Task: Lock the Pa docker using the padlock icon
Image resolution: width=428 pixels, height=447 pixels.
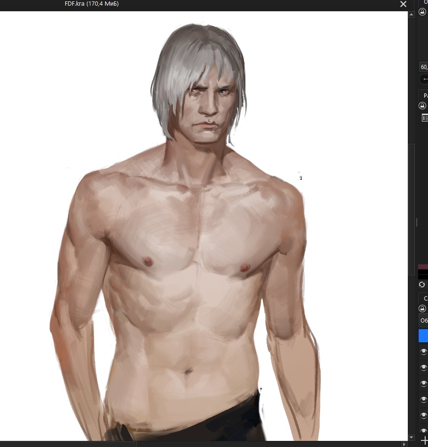Action: (x=422, y=106)
